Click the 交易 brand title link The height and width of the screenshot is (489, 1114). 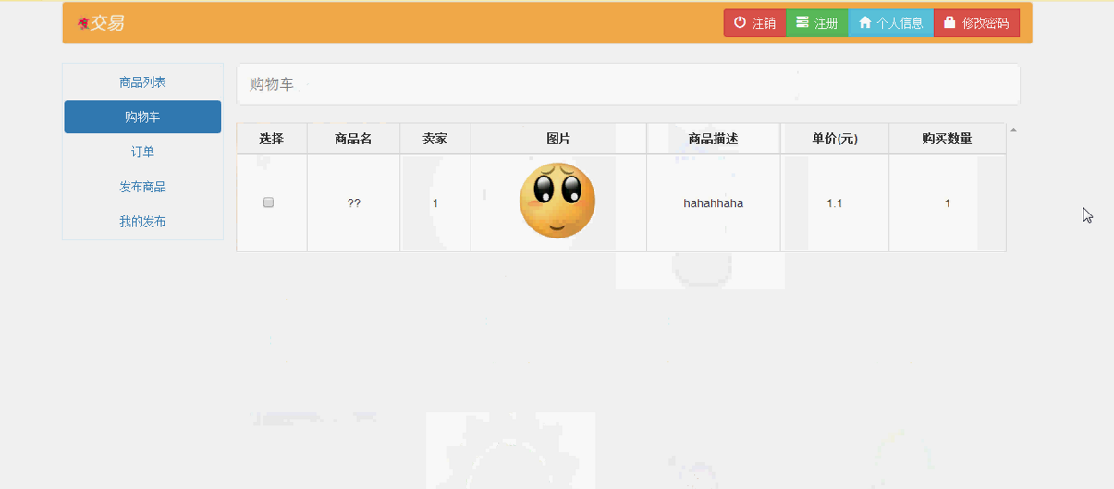(x=107, y=23)
